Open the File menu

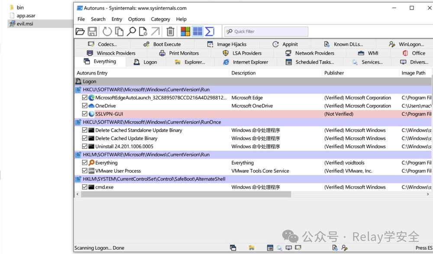pyautogui.click(x=81, y=19)
